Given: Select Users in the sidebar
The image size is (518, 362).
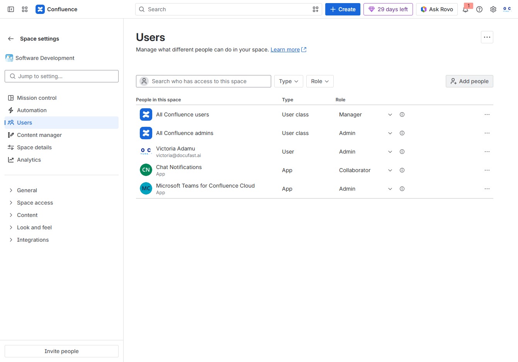Looking at the screenshot, I should pos(61,123).
